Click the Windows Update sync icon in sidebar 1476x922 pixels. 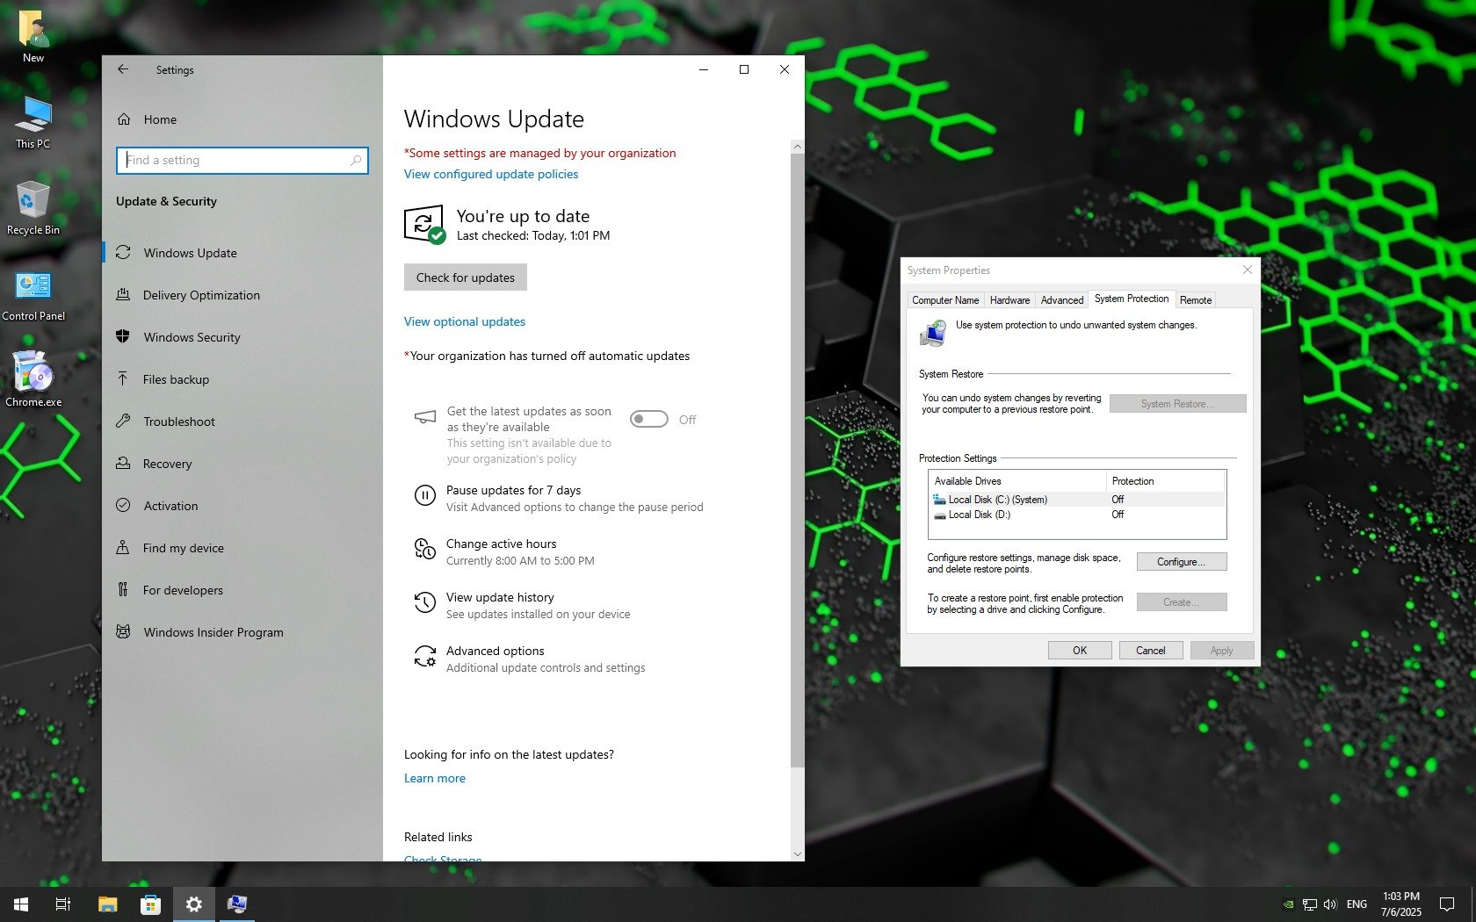(x=124, y=253)
